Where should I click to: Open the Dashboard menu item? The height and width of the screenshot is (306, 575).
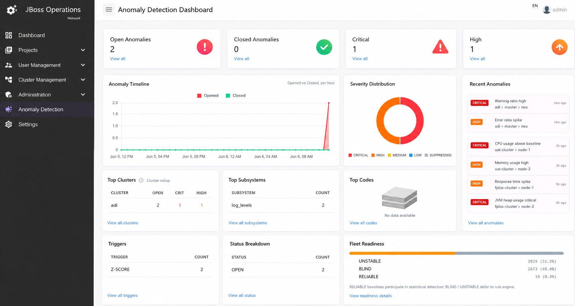tap(47, 35)
